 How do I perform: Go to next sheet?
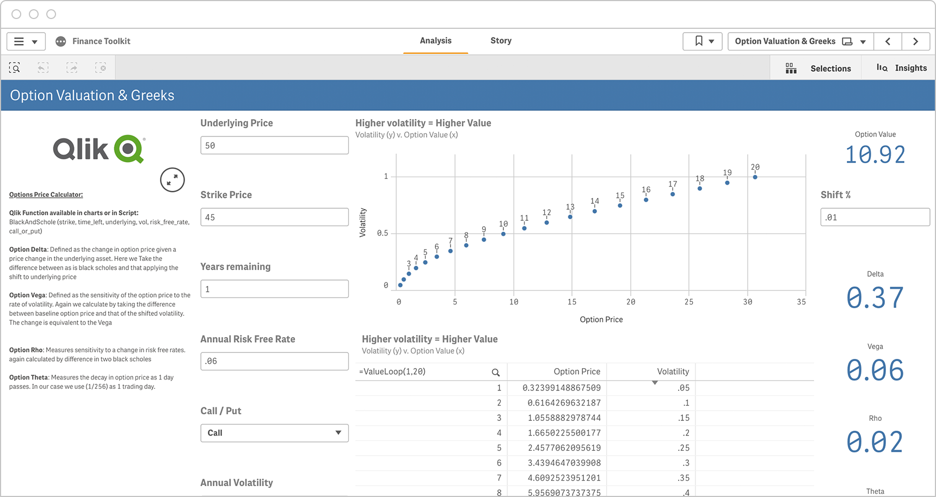916,41
